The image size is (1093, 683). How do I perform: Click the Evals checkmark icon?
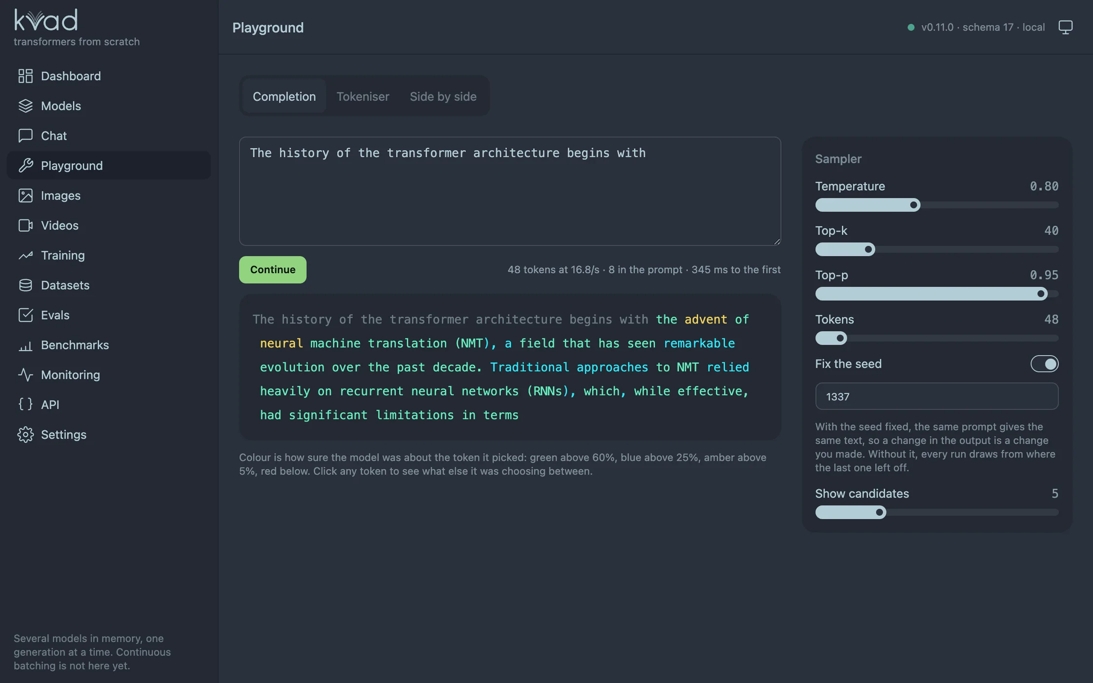pyautogui.click(x=25, y=315)
